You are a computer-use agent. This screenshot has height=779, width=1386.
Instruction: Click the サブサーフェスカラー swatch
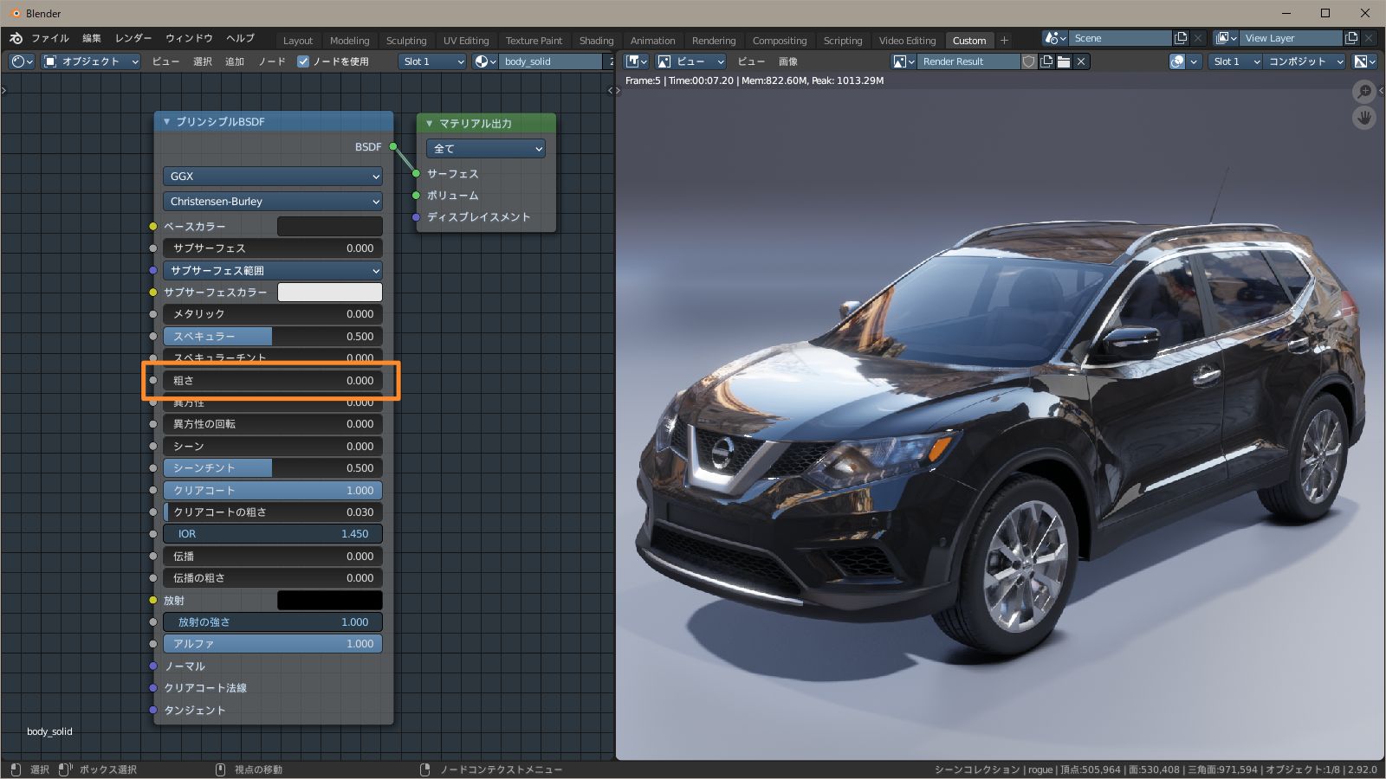tap(330, 292)
